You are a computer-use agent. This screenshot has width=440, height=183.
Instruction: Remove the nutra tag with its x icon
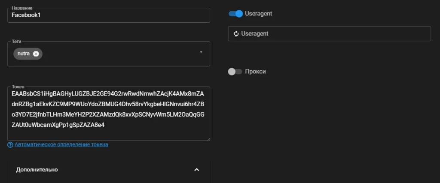tap(36, 54)
